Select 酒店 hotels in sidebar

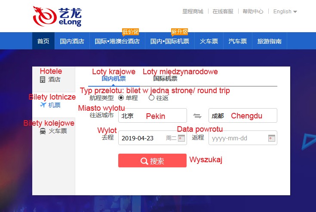[54, 79]
